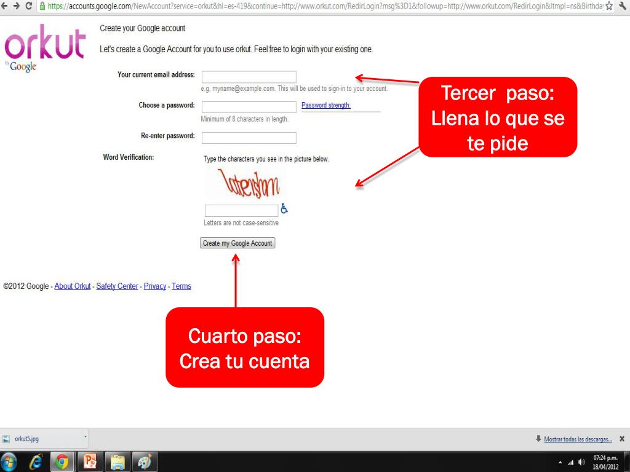Click Create my Google Account button
Screen dimensions: 630x472
coord(237,243)
